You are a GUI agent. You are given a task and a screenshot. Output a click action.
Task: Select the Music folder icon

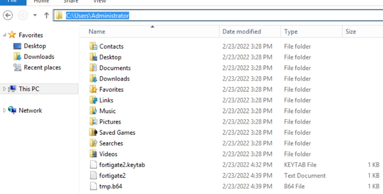(x=93, y=111)
